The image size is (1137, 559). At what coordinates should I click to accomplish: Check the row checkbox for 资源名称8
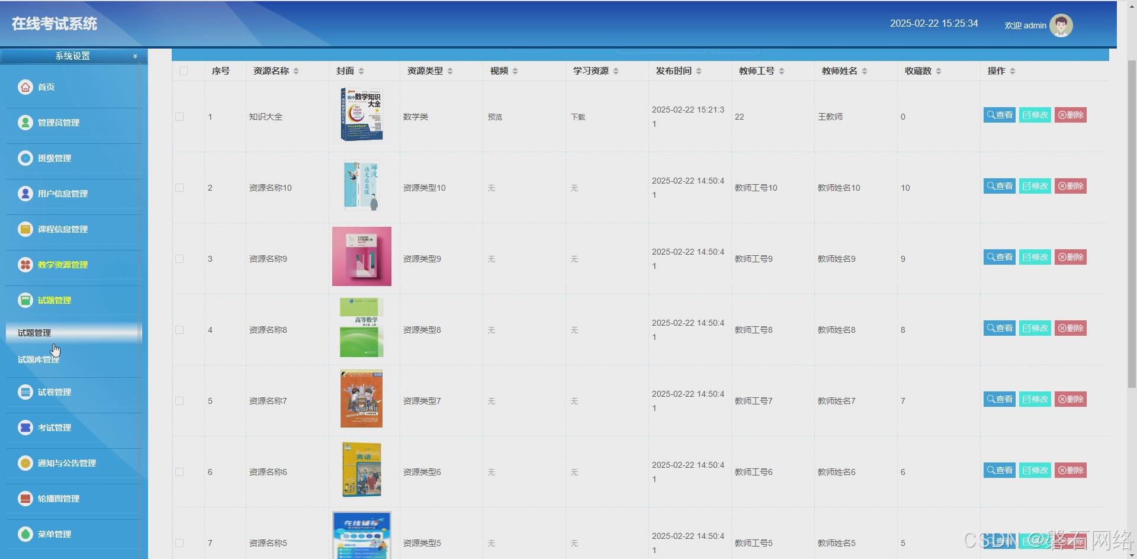pyautogui.click(x=179, y=330)
